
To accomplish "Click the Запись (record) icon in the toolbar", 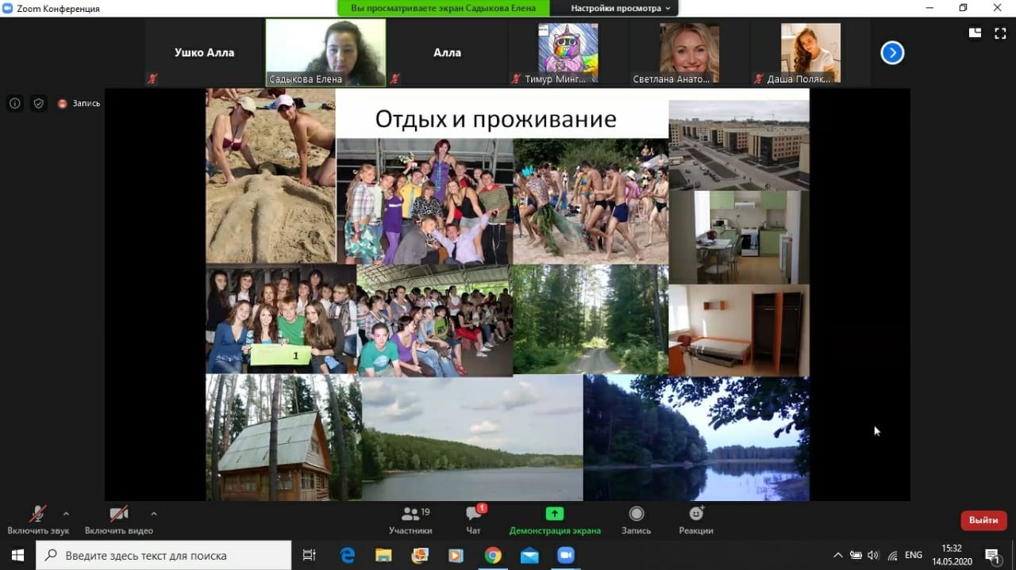I will pos(635,520).
